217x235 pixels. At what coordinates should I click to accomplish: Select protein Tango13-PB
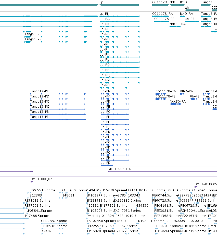tap(58, 114)
